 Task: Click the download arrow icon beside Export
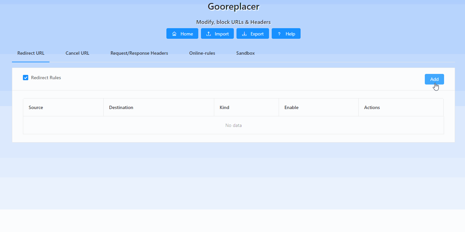(244, 34)
